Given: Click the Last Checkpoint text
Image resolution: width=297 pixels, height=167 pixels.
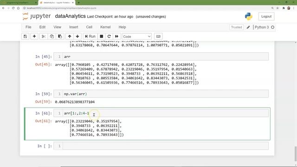Looking at the screenshot, I should tap(110, 17).
